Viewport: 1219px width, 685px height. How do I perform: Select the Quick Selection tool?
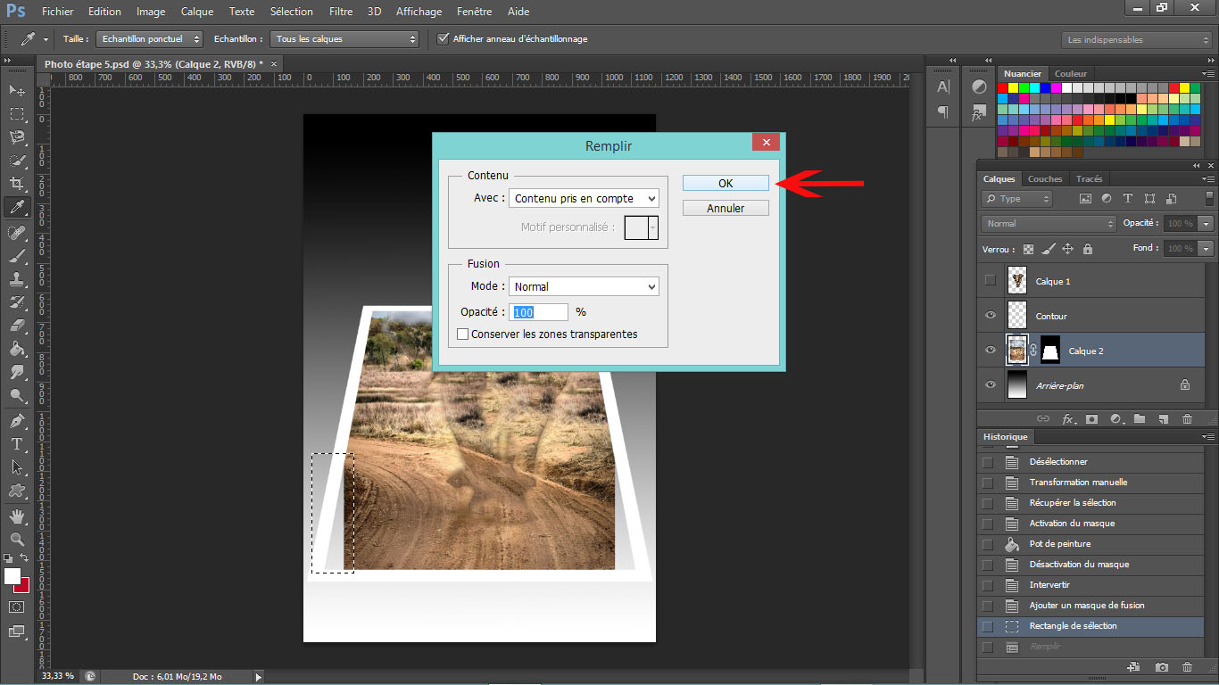17,161
